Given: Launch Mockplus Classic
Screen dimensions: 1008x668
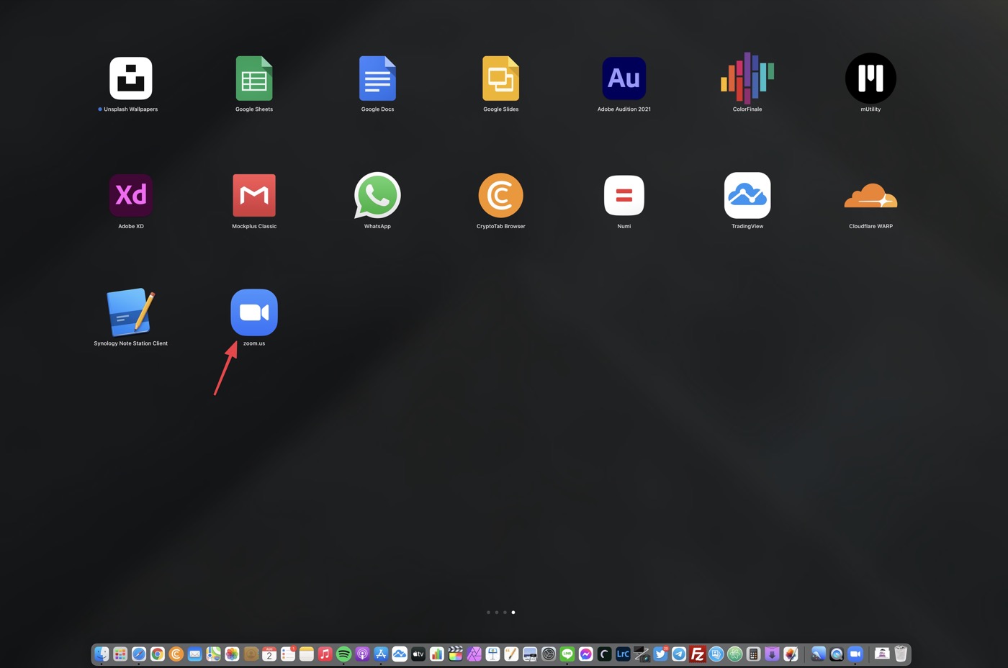Looking at the screenshot, I should (254, 195).
